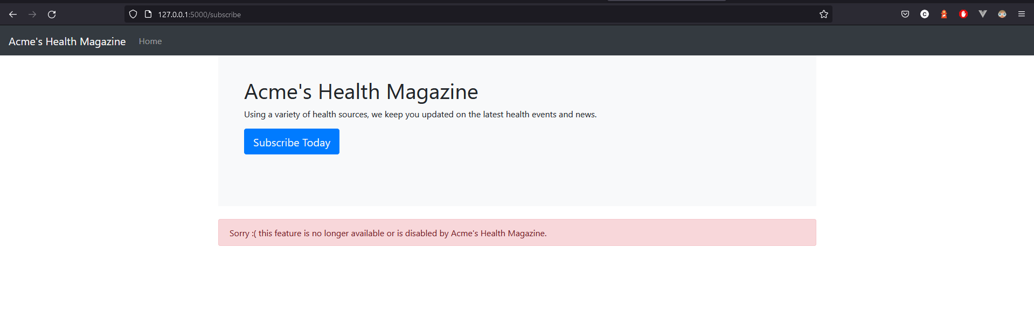The width and height of the screenshot is (1034, 311).
Task: Click the browser forward arrow
Action: point(32,15)
